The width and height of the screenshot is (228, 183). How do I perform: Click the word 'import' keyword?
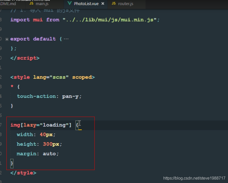[x=20, y=20]
